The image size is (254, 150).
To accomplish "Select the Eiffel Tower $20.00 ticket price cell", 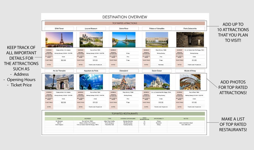I will point(63,60).
